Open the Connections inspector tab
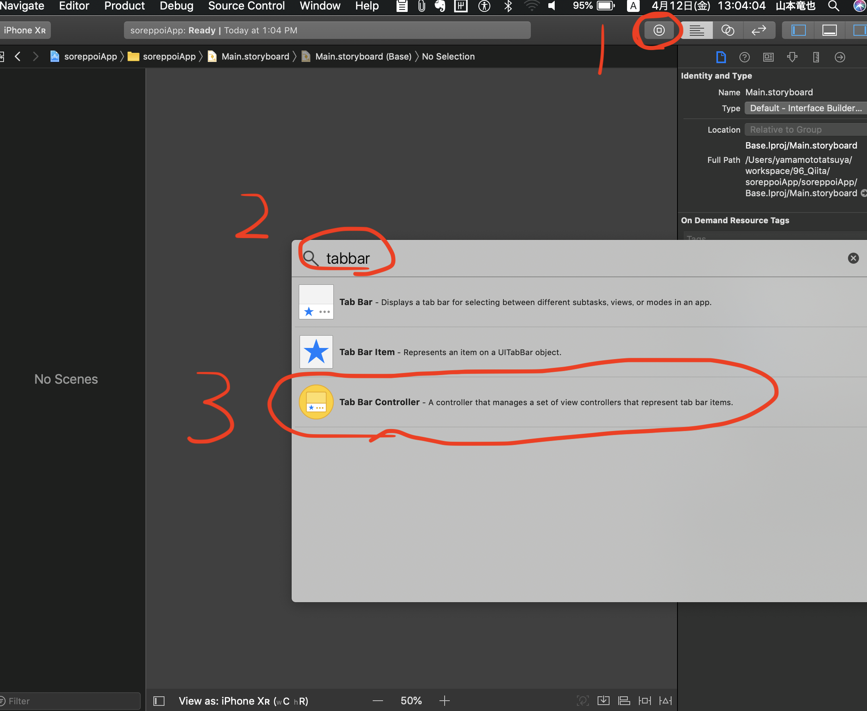 (x=840, y=57)
